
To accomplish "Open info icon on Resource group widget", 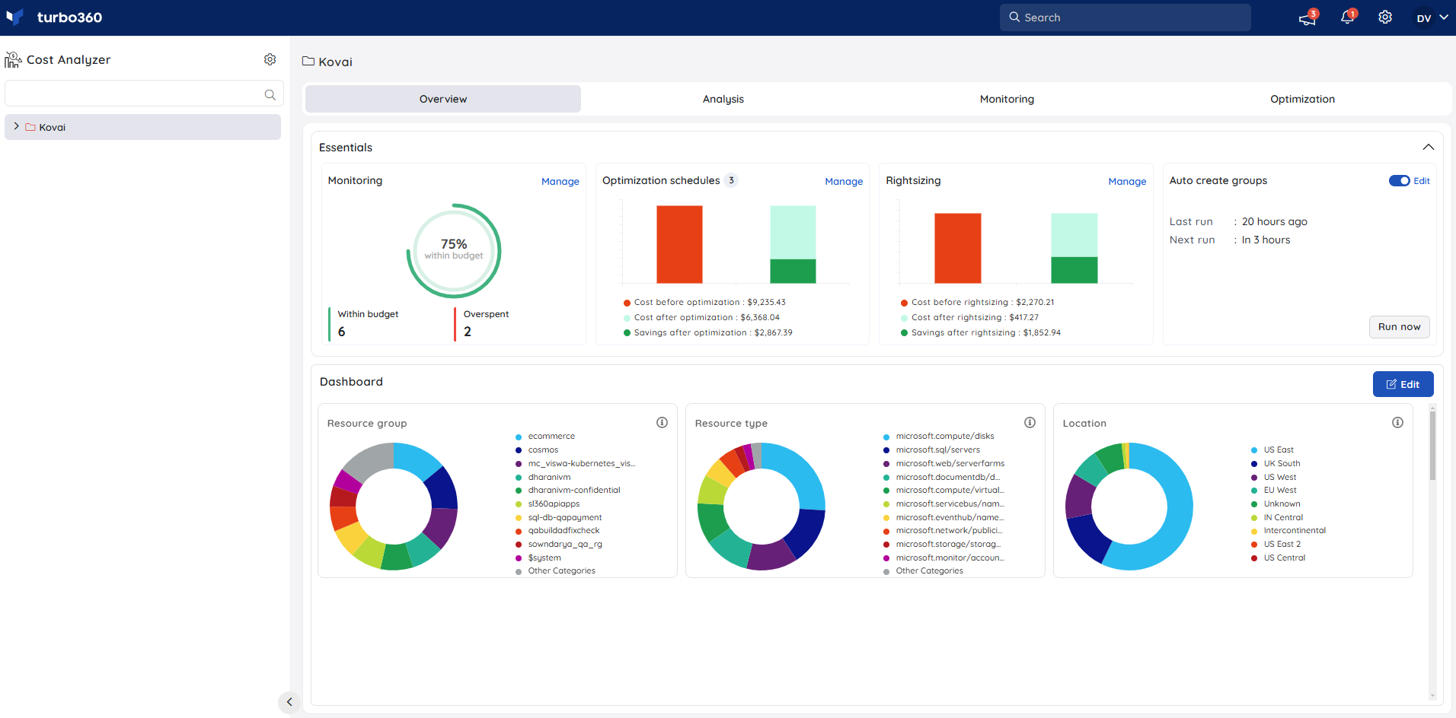I will tap(662, 423).
